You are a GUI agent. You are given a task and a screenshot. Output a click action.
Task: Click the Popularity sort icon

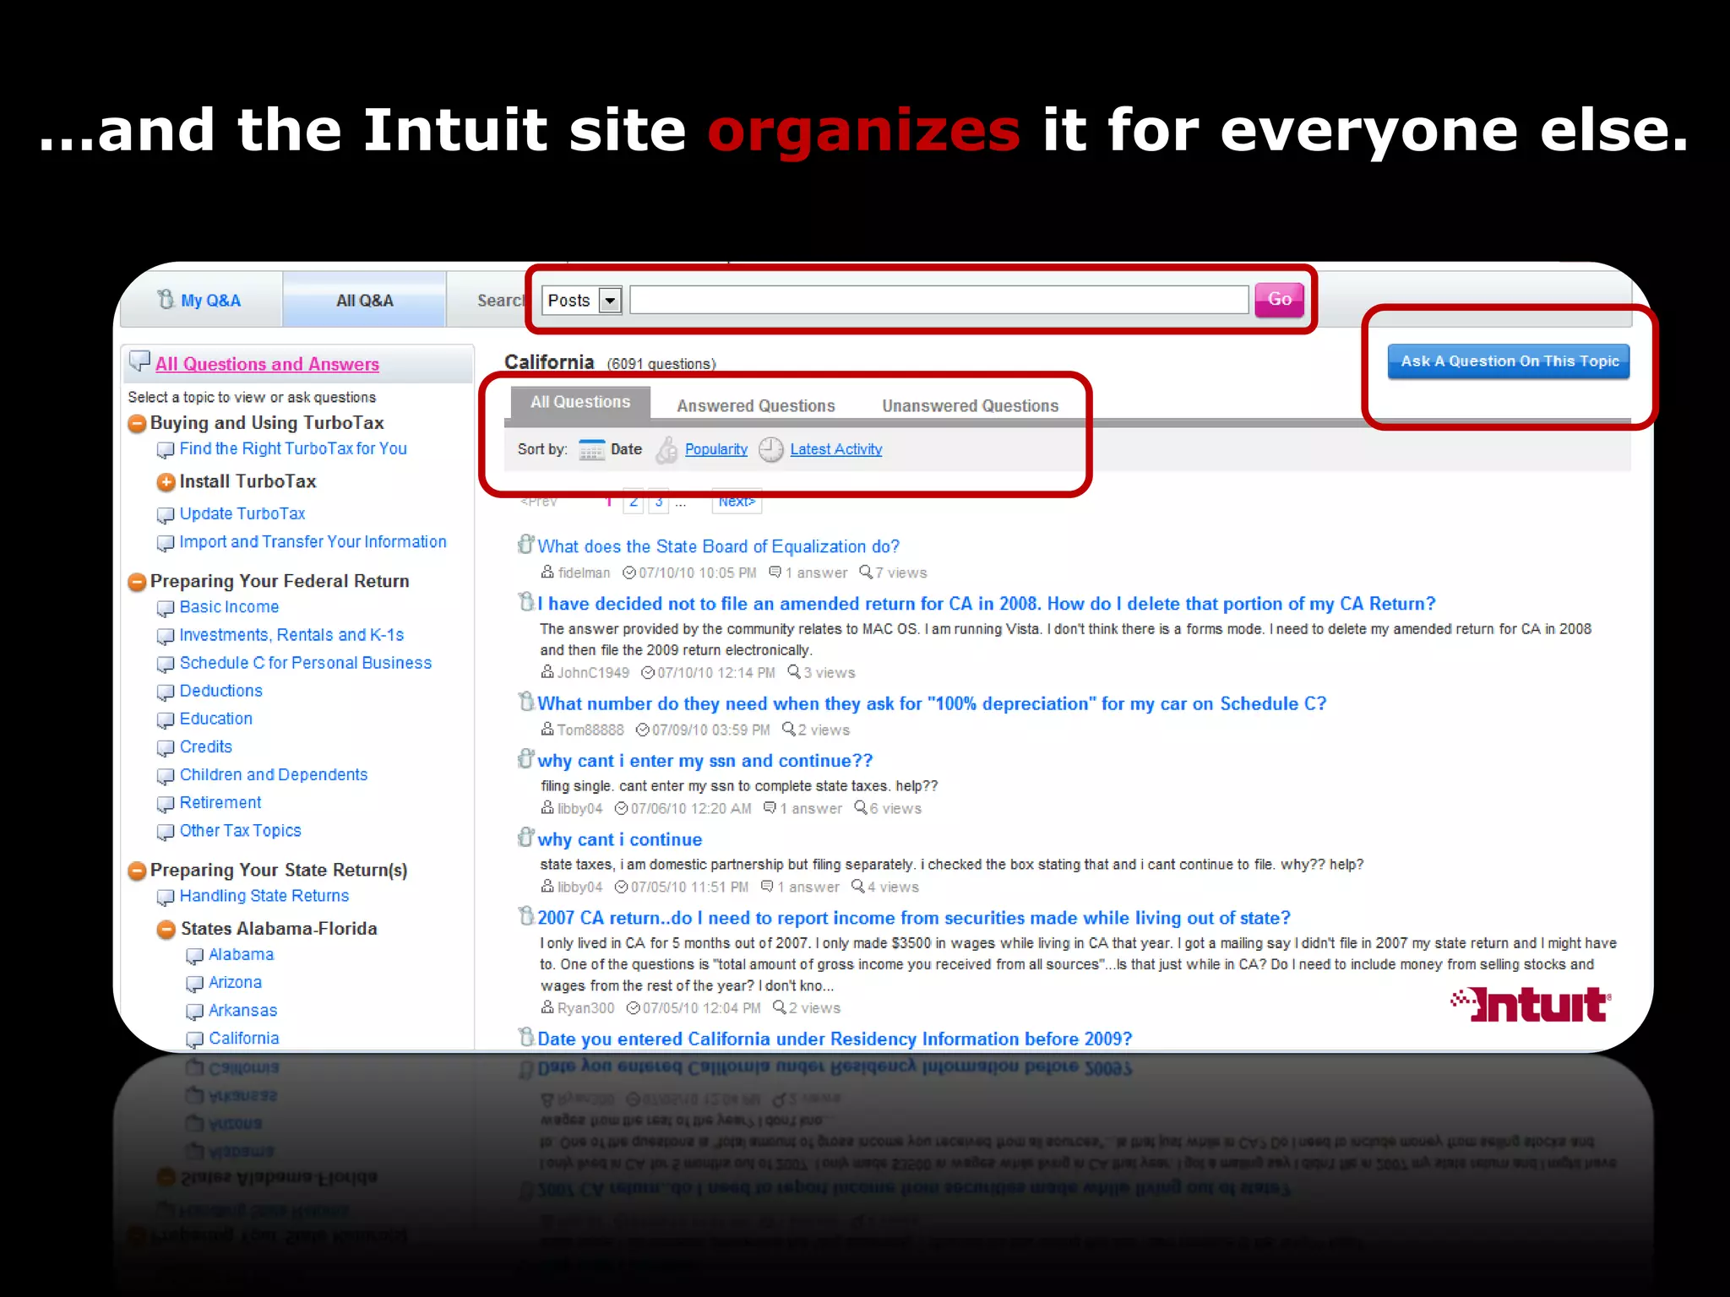(x=666, y=450)
